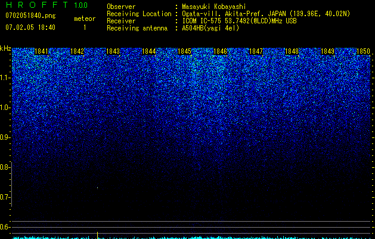
Task: Click the Receiving antenna label
Action: (x=137, y=28)
